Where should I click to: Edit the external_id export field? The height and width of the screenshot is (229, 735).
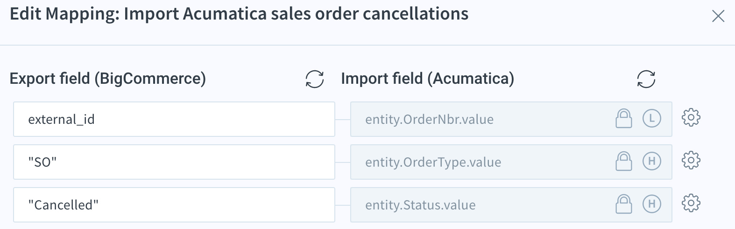[x=174, y=119]
